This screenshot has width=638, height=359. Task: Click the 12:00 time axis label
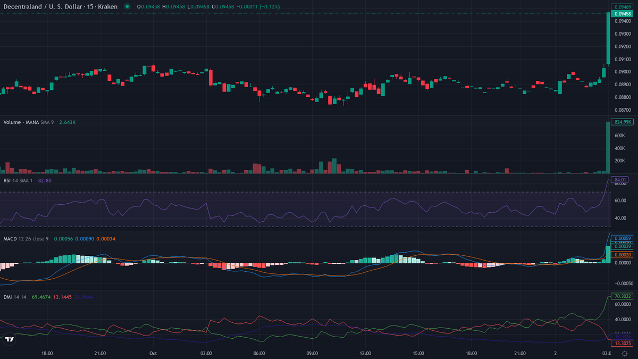(x=366, y=353)
